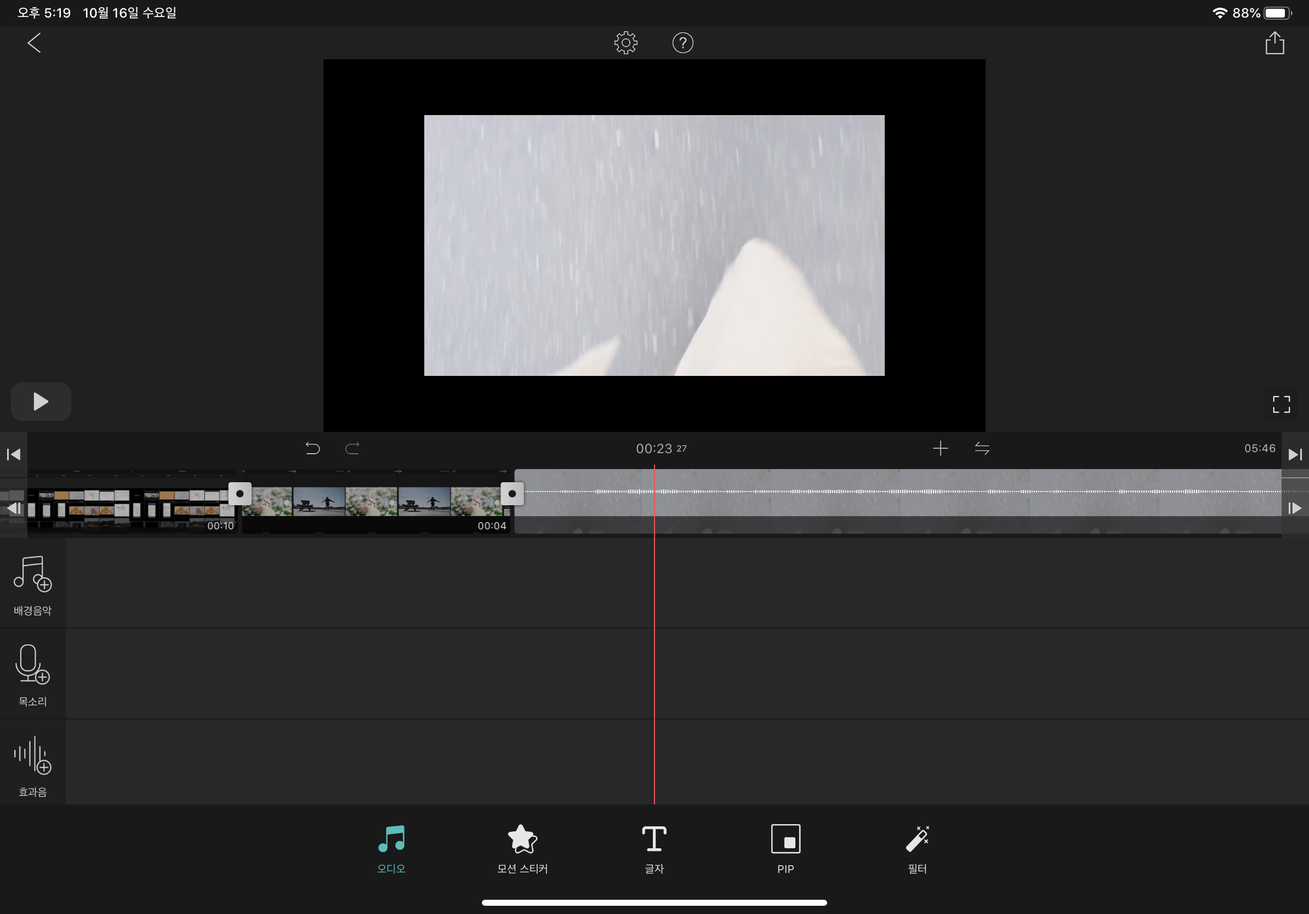Open the help question mark
This screenshot has width=1309, height=914.
click(682, 43)
